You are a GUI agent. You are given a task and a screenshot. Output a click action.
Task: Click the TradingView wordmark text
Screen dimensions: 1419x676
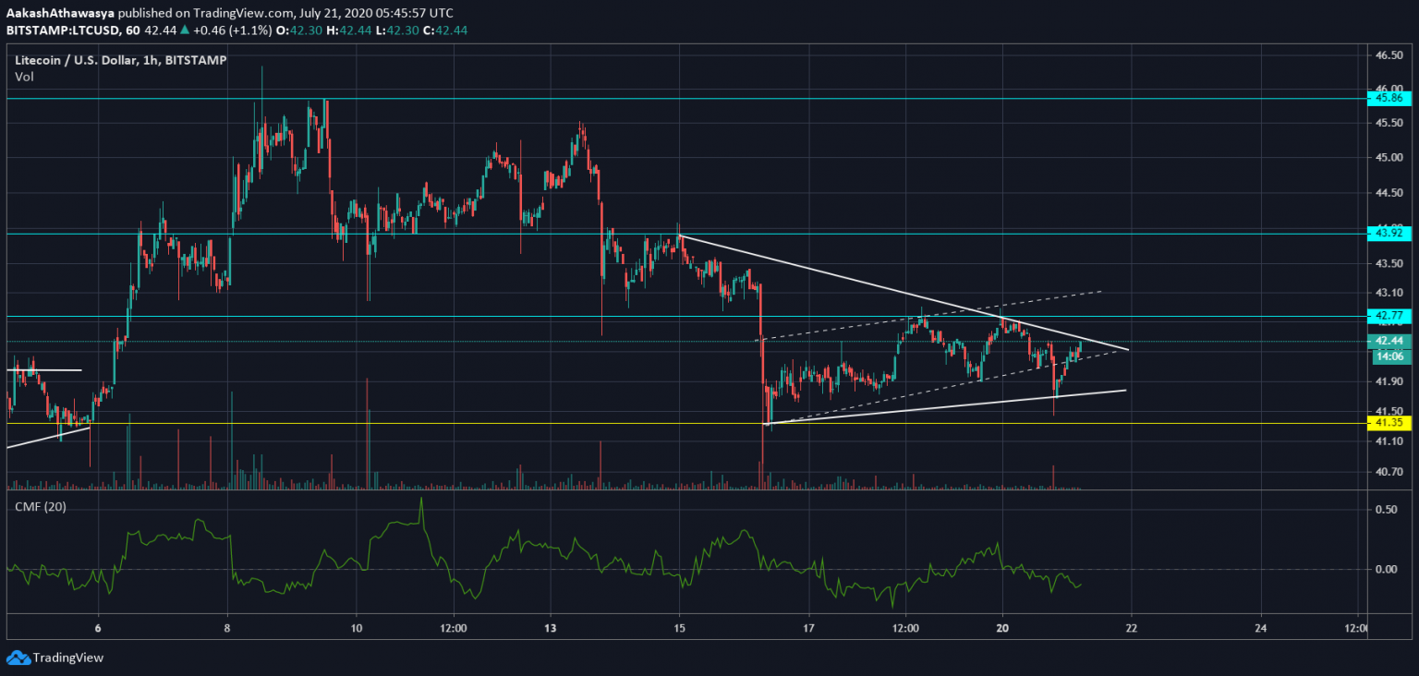67,658
